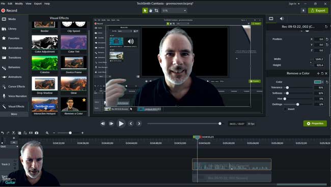Image resolution: width=331 pixels, height=187 pixels.
Task: Step back to previous frame
Action: click(103, 123)
